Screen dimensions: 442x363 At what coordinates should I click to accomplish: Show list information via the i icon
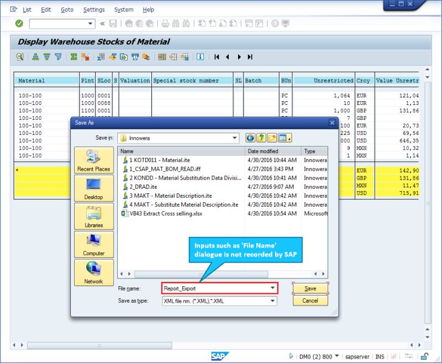(x=201, y=56)
